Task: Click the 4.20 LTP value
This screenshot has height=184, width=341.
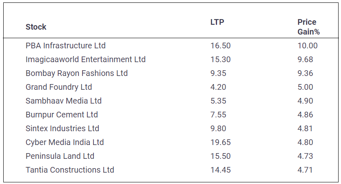Action: 218,87
